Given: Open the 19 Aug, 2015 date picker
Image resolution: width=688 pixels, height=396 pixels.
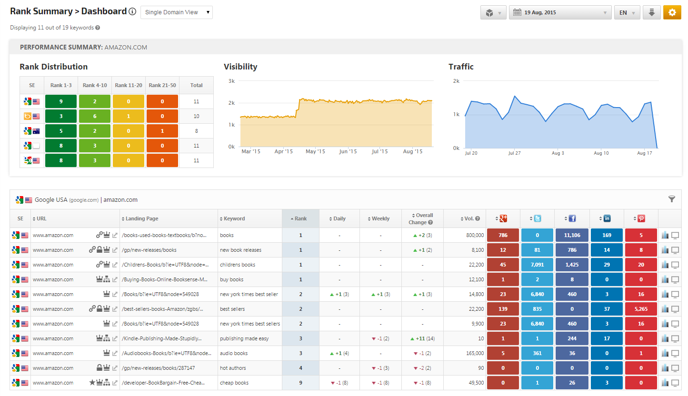Looking at the screenshot, I should (560, 13).
